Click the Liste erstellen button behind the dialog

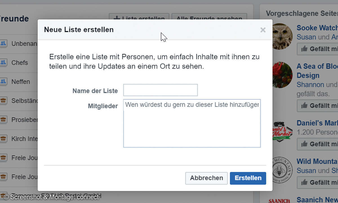(x=139, y=17)
